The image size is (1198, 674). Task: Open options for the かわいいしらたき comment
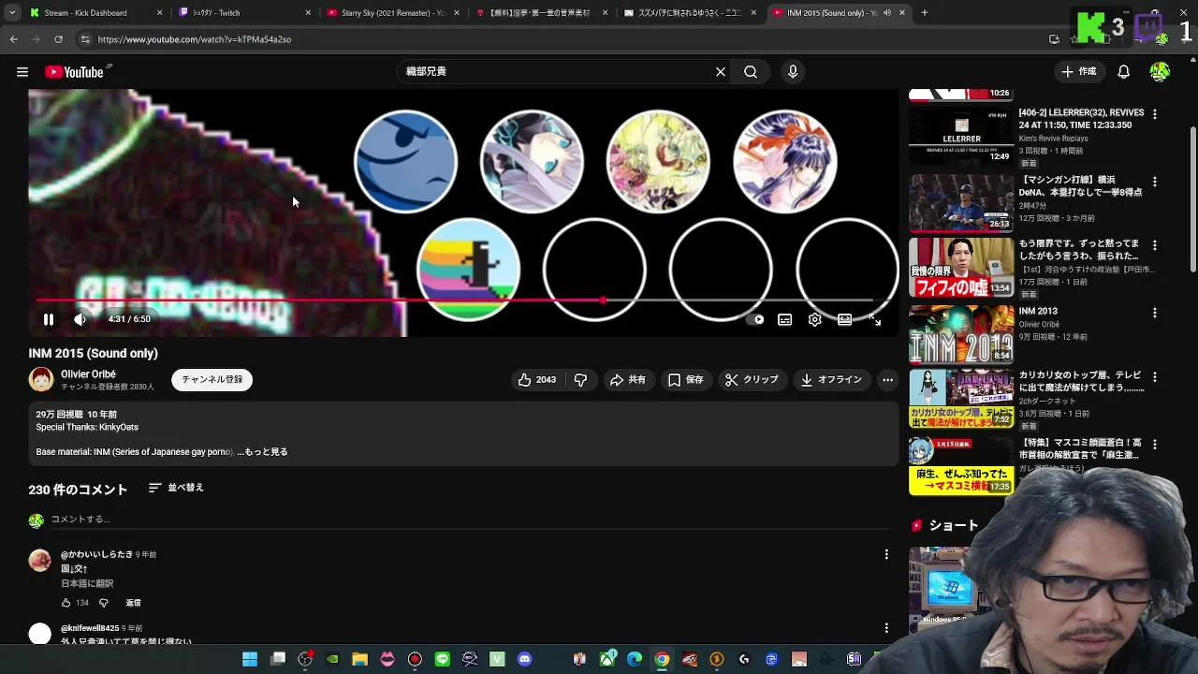tap(886, 555)
